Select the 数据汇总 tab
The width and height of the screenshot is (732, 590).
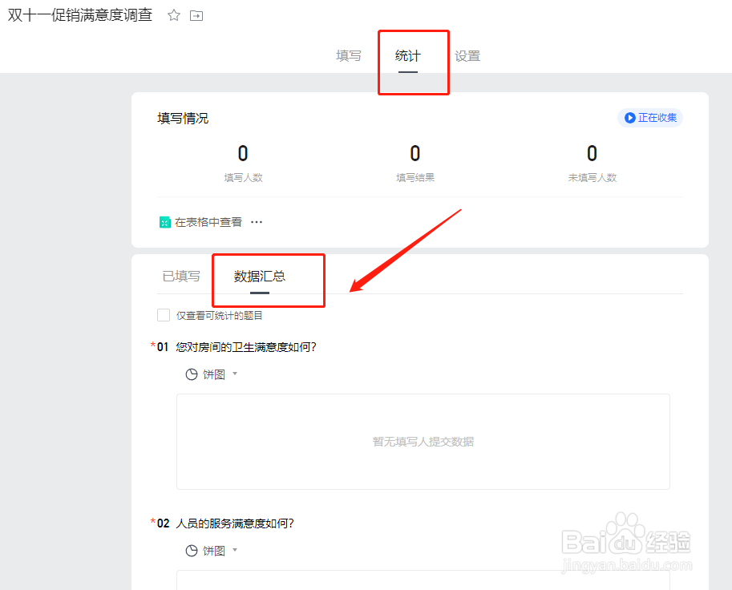pos(260,277)
